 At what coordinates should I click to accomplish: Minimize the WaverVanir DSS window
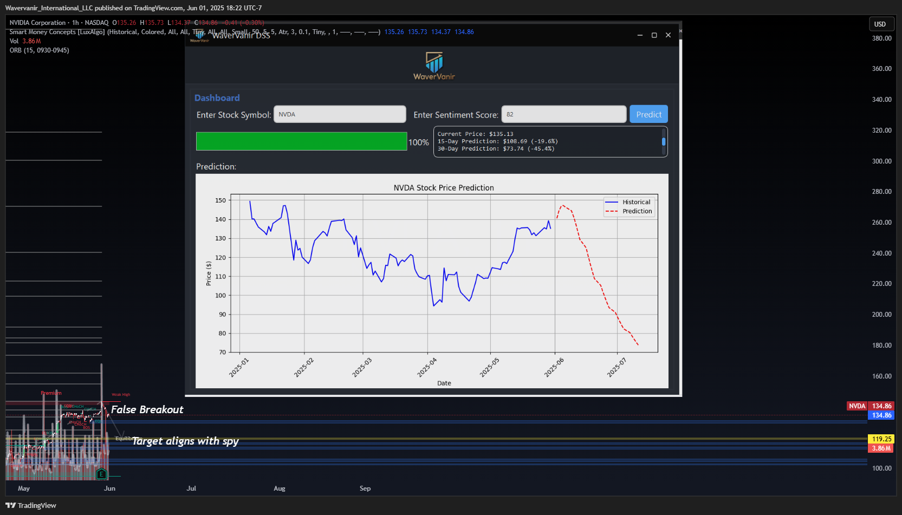point(640,35)
